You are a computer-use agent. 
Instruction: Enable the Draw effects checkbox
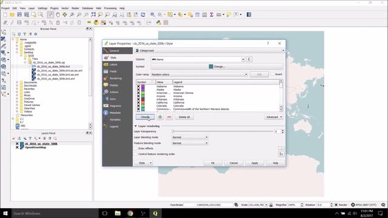(x=136, y=148)
